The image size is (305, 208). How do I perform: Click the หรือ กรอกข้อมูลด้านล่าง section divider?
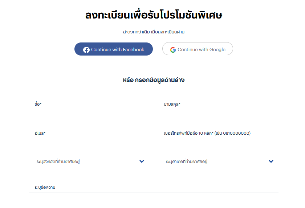pos(154,80)
